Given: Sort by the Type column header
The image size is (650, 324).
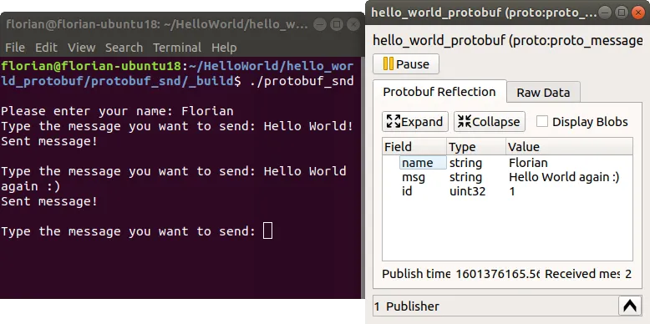Looking at the screenshot, I should click(x=477, y=147).
